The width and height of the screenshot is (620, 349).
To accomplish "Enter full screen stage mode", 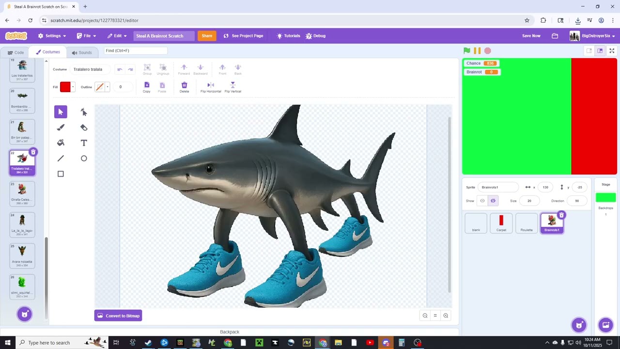I will [612, 50].
